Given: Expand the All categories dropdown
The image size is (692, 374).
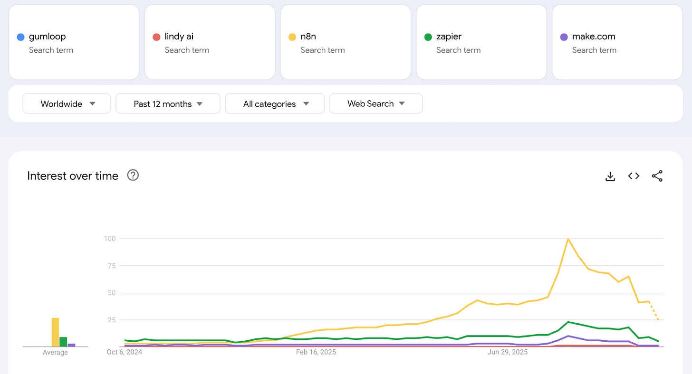Looking at the screenshot, I should coord(274,103).
